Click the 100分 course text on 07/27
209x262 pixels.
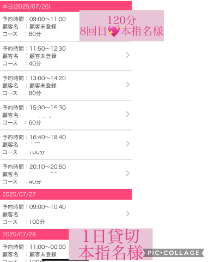[37, 222]
